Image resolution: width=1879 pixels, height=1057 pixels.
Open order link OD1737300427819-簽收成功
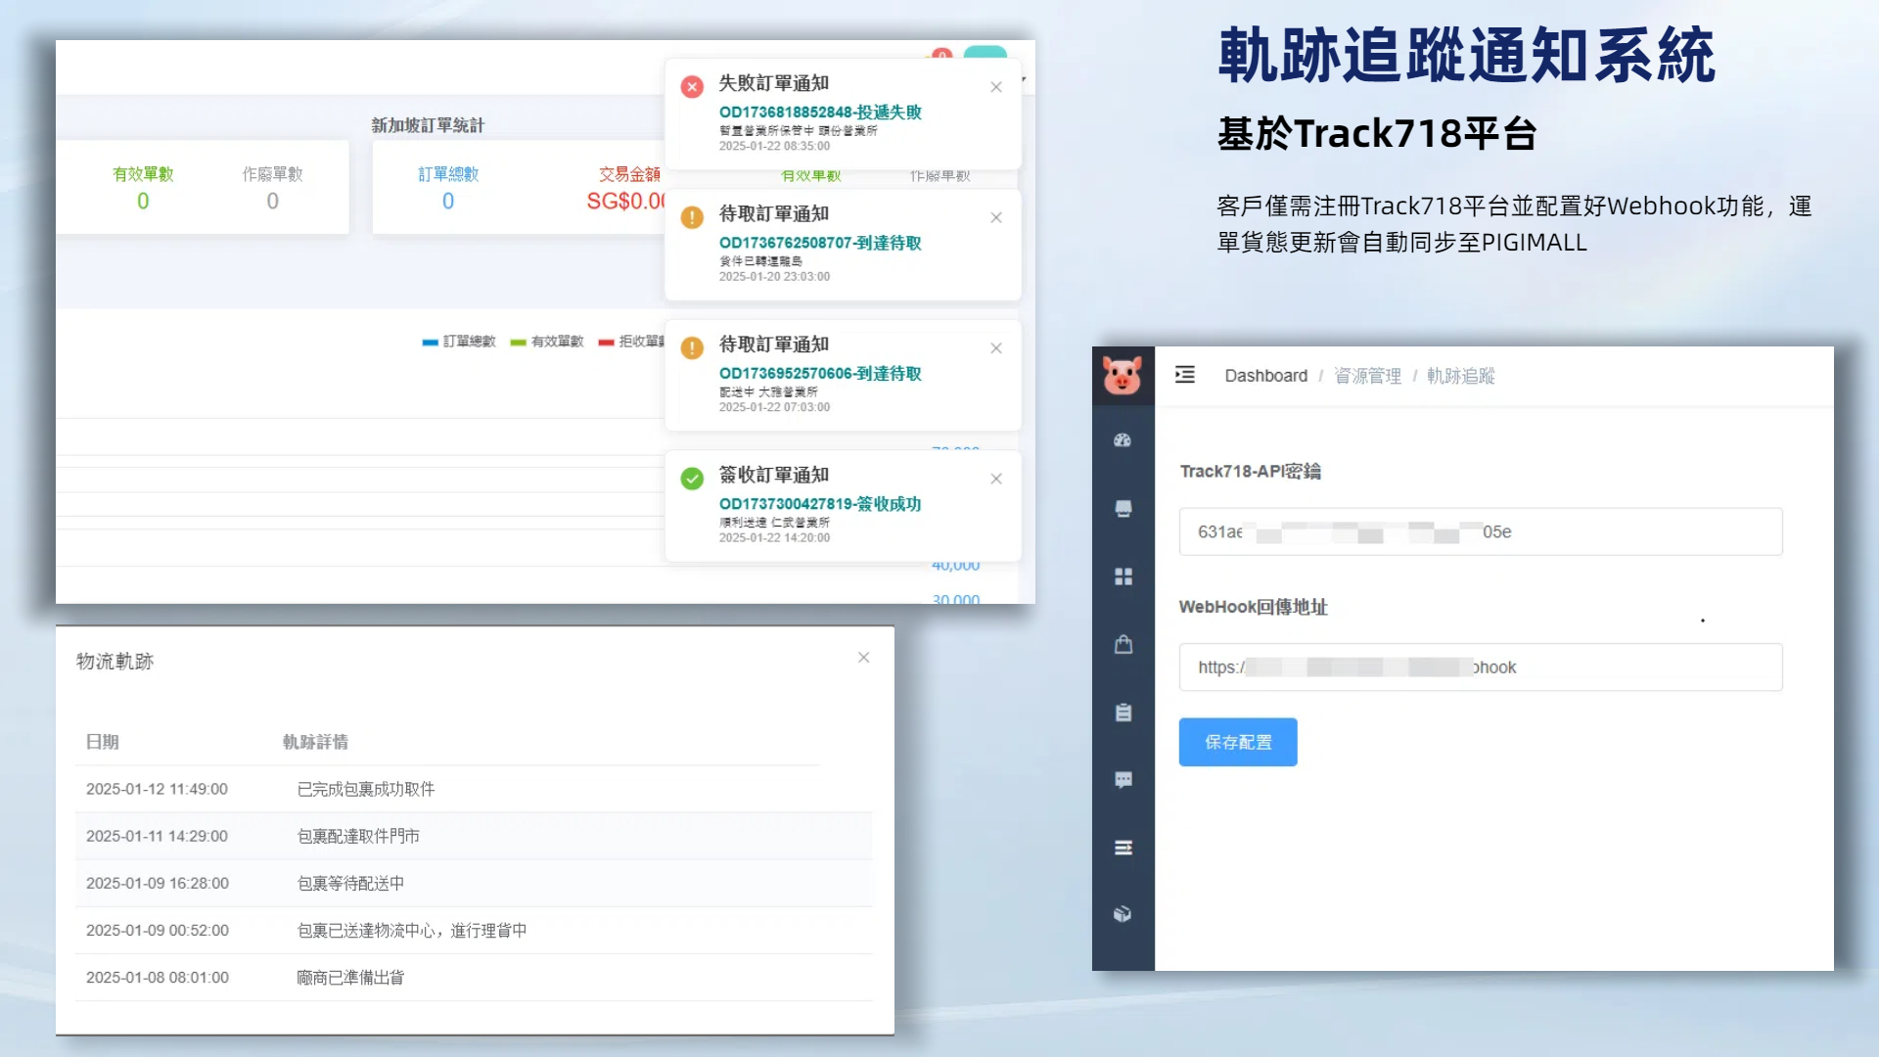tap(820, 504)
